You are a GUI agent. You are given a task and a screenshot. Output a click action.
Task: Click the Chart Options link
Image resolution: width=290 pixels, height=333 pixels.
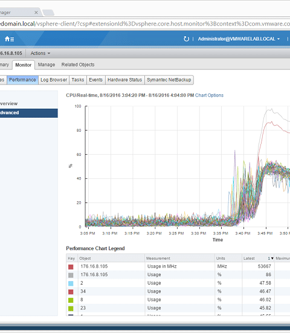tap(209, 95)
